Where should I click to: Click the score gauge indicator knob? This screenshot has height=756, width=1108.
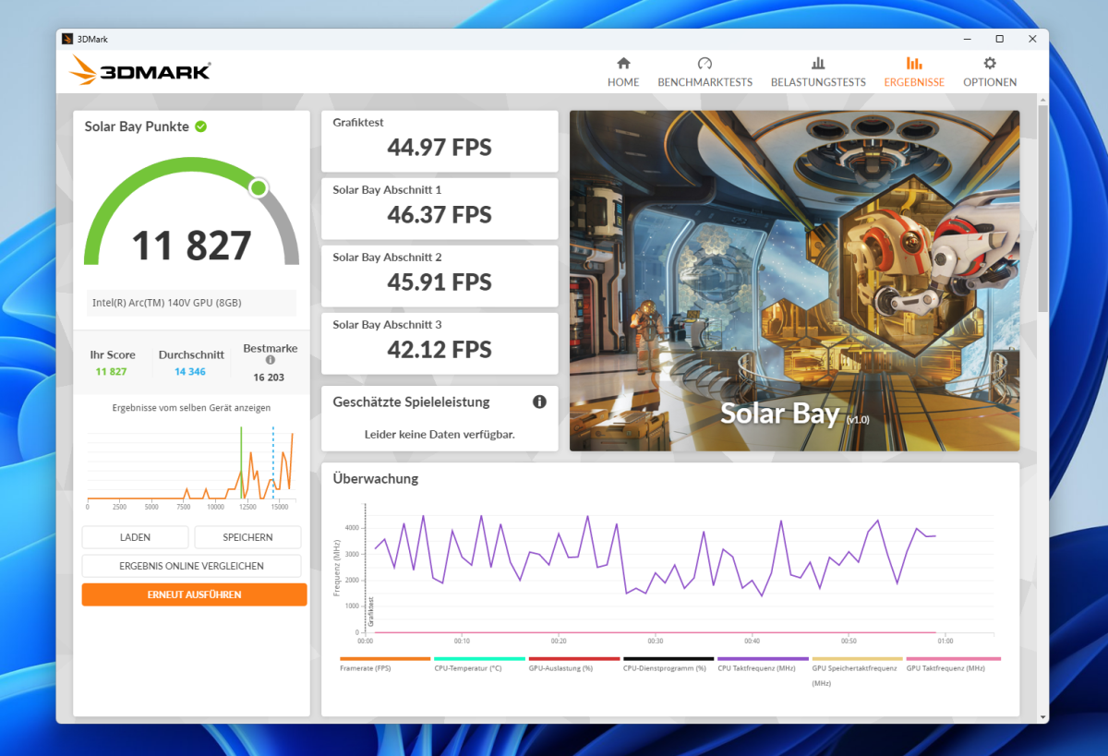(x=259, y=188)
